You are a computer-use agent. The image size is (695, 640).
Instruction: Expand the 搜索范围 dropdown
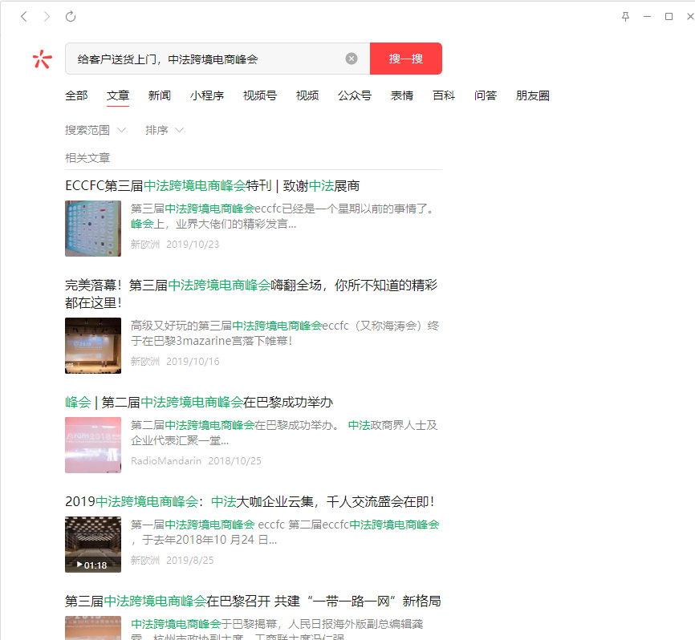(96, 130)
